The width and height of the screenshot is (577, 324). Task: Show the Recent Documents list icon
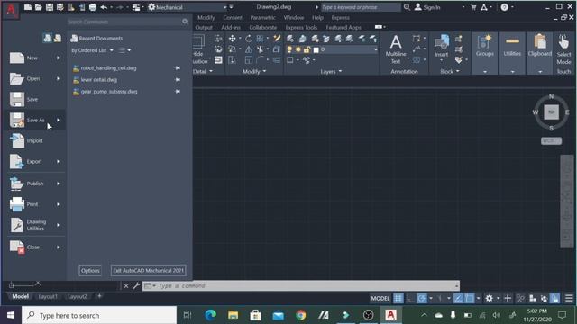[48, 38]
